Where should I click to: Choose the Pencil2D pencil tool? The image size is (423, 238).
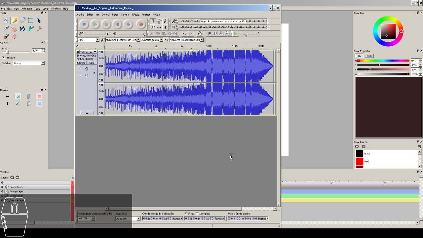14,20
